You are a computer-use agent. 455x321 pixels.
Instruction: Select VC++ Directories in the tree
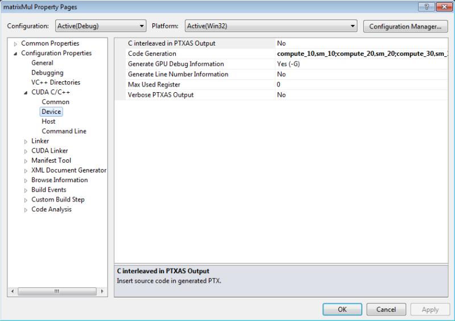[56, 82]
